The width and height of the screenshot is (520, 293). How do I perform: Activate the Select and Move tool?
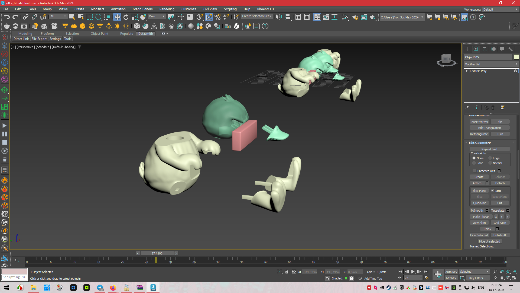click(117, 17)
